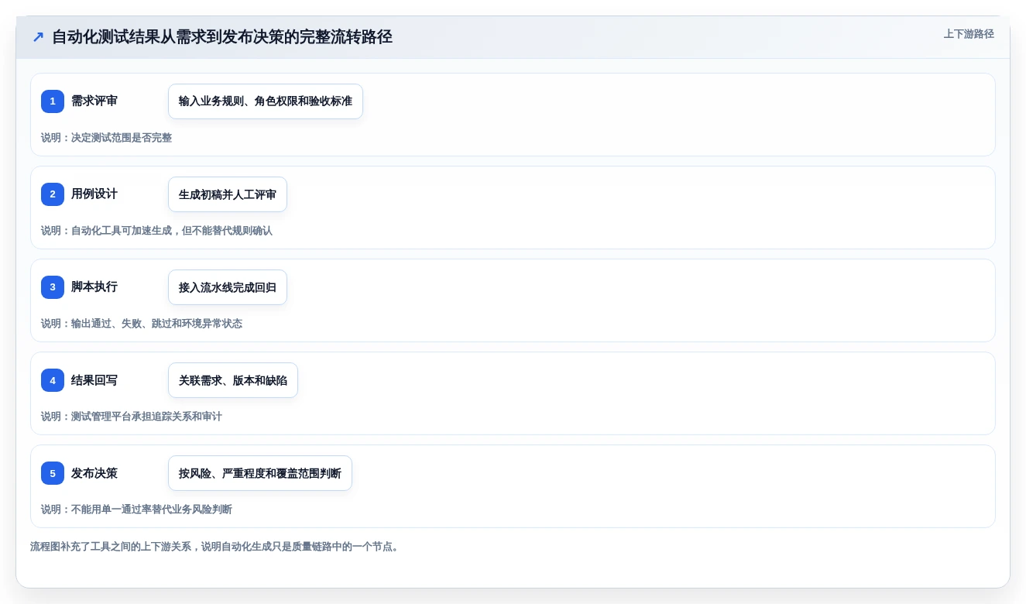Select step number badge 2
Image resolution: width=1026 pixels, height=604 pixels.
(x=53, y=194)
